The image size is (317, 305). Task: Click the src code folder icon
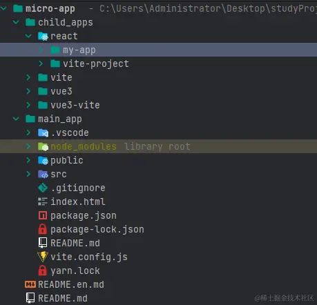43,174
